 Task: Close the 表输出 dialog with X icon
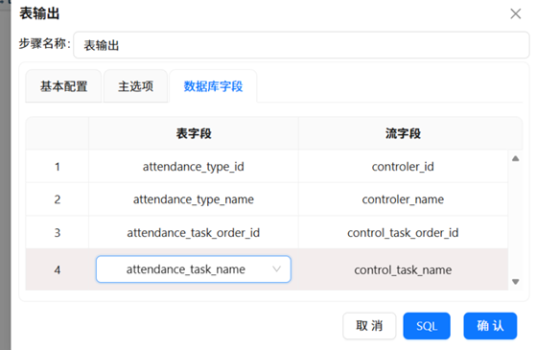click(x=515, y=13)
